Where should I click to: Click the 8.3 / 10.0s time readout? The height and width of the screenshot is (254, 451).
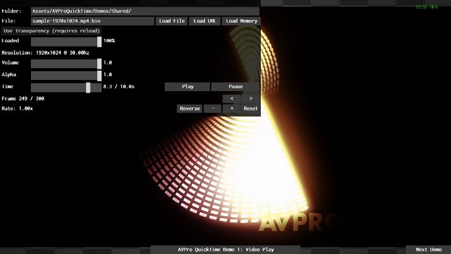click(x=119, y=87)
